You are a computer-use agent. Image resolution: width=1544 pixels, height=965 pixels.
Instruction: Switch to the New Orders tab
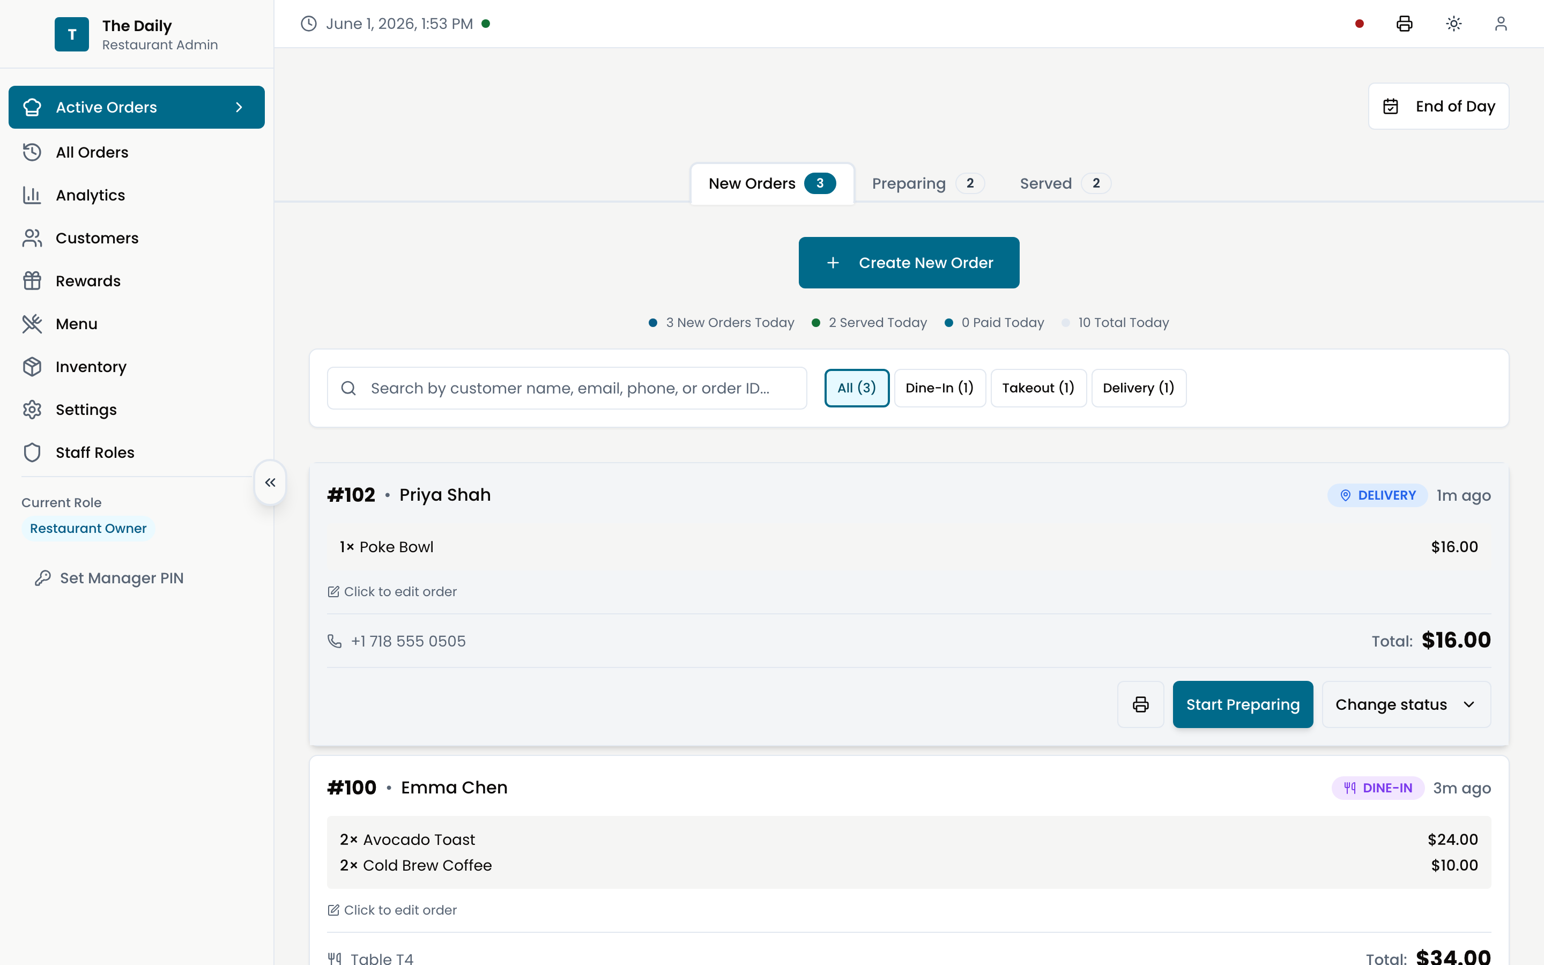pos(772,183)
